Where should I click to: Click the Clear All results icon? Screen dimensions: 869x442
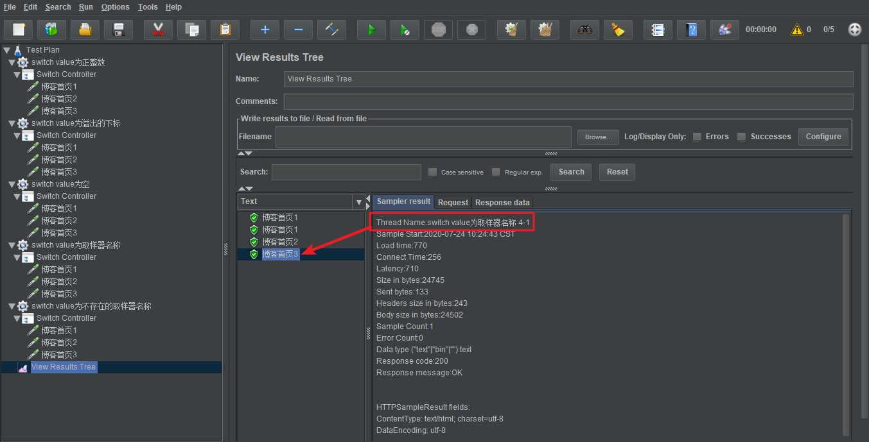click(545, 30)
